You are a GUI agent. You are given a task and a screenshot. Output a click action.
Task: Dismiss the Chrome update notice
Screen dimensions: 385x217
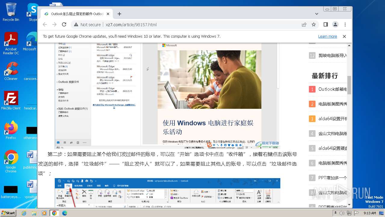pyautogui.click(x=344, y=36)
